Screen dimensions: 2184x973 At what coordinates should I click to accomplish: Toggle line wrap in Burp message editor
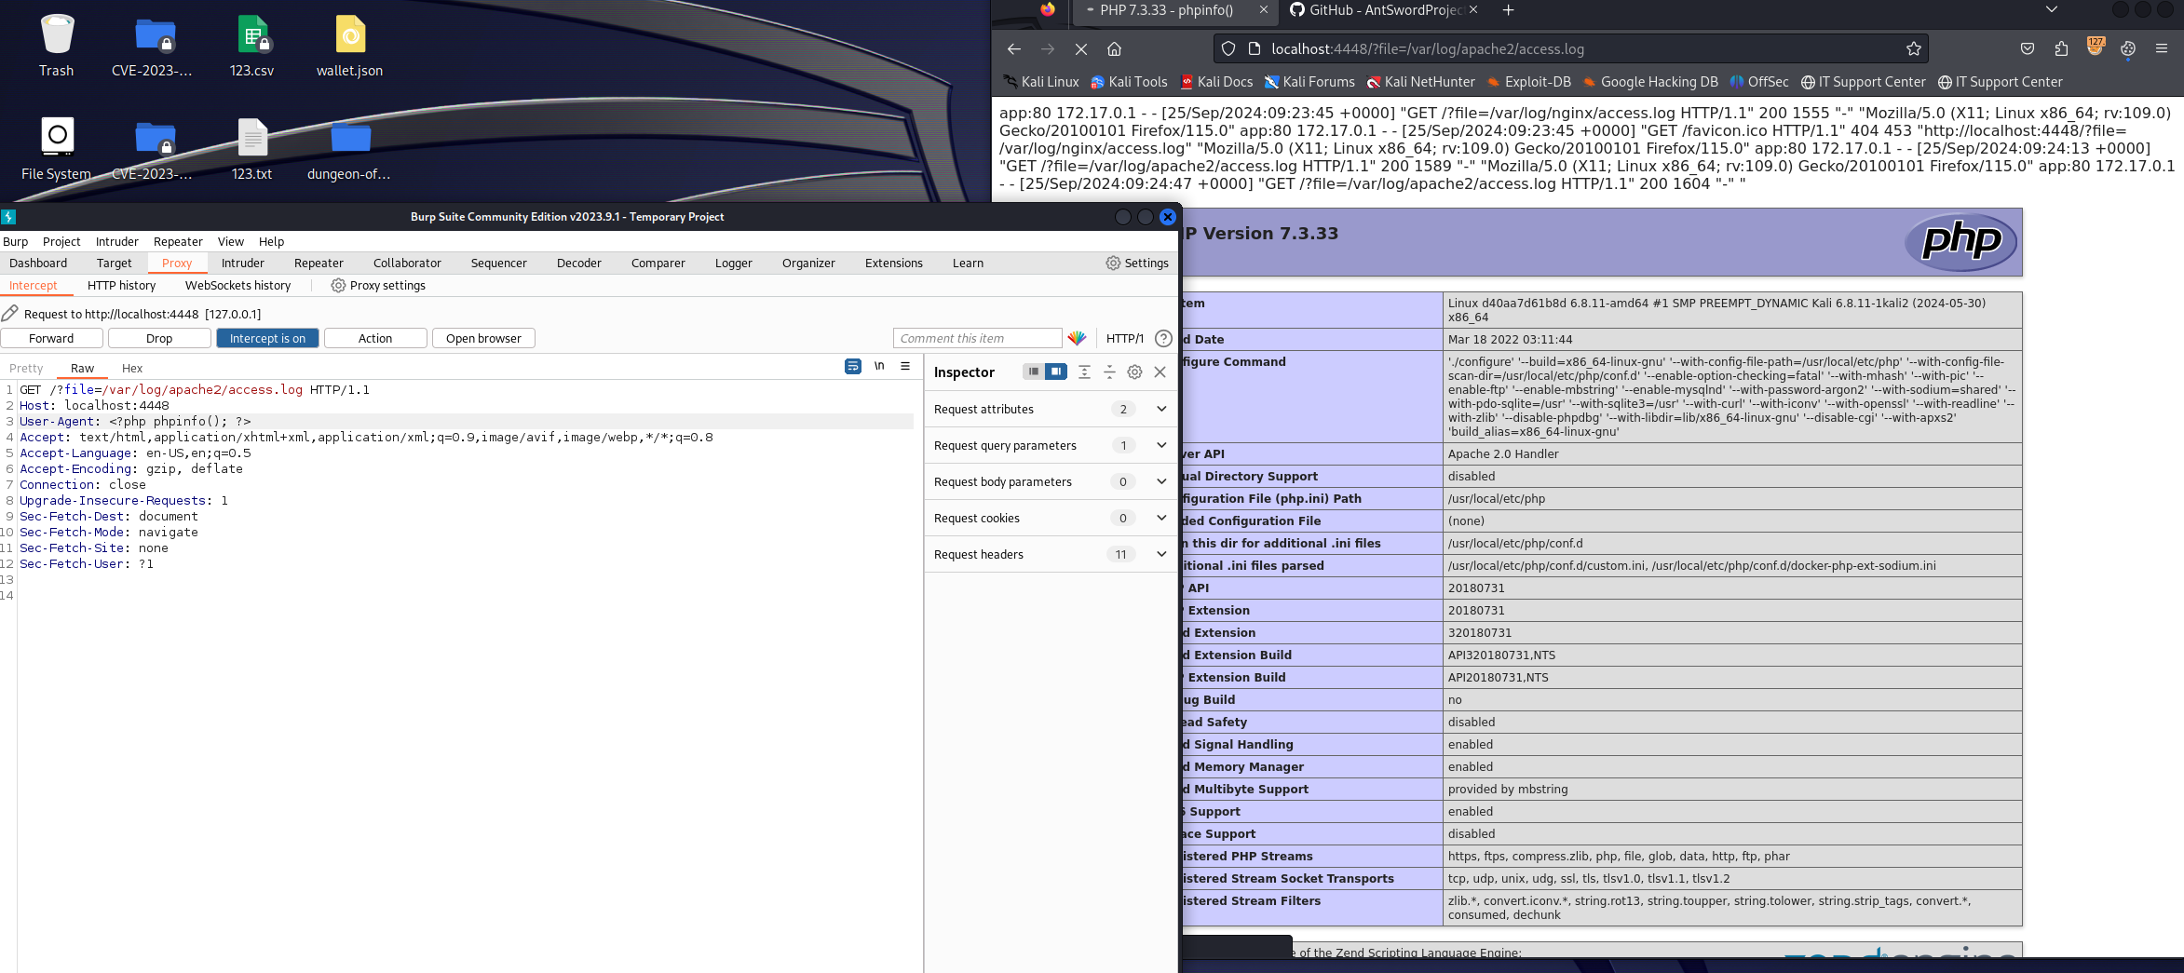852,367
